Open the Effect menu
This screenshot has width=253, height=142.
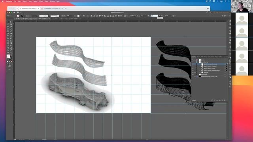pos(41,1)
